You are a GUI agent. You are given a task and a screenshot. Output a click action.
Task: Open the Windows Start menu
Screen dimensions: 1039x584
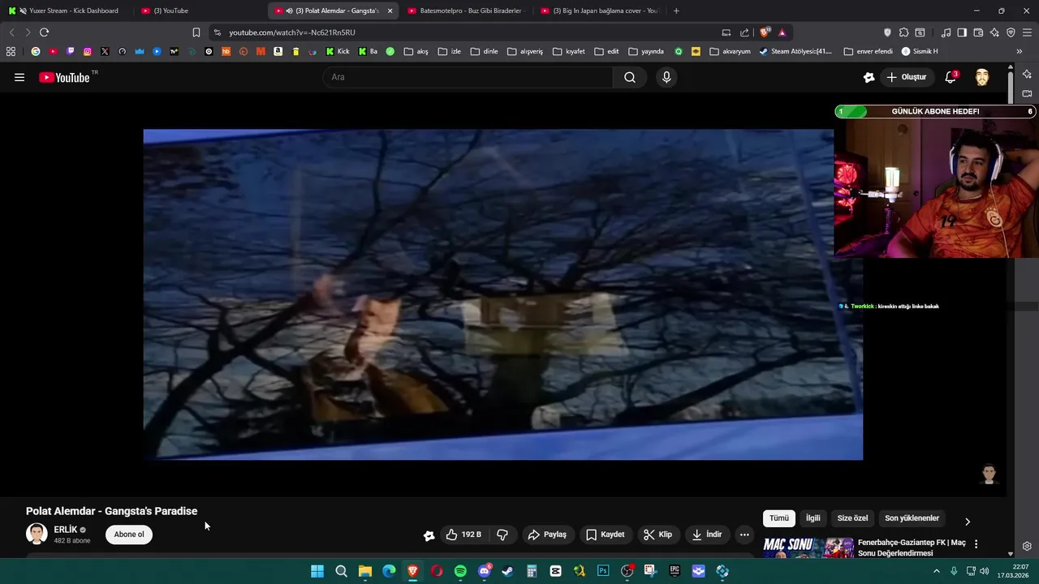click(317, 571)
